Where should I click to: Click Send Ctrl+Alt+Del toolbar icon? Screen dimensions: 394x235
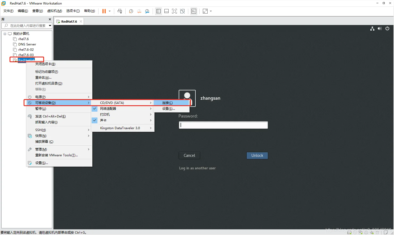[x=120, y=11]
